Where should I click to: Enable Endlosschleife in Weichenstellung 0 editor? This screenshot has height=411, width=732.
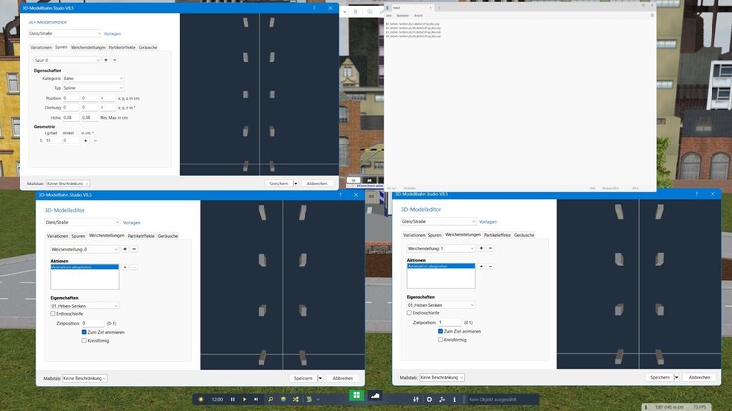53,314
